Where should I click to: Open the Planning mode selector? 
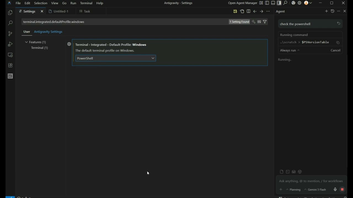[293, 189]
